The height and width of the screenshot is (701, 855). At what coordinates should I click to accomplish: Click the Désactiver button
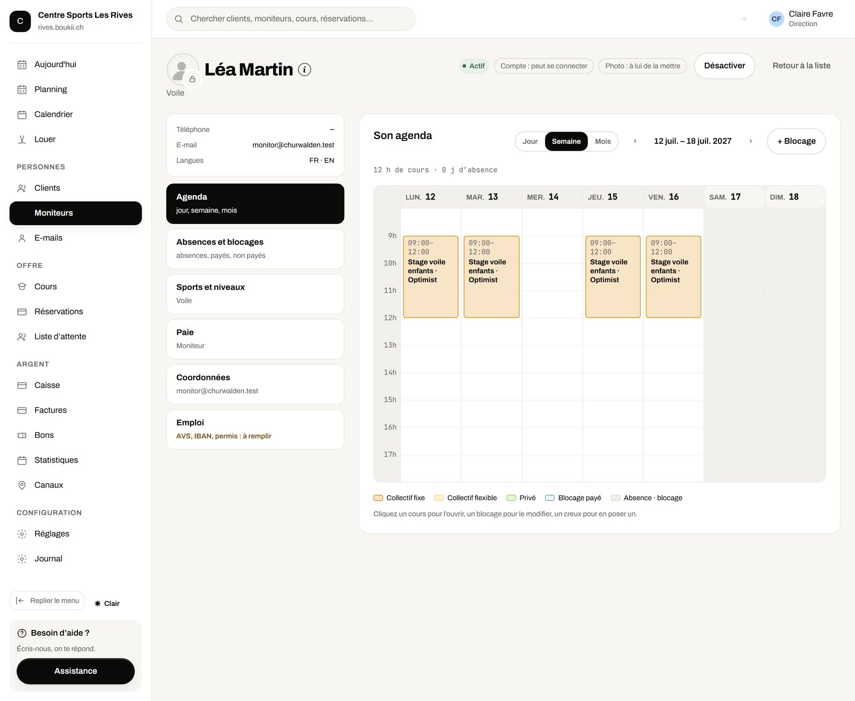click(724, 66)
